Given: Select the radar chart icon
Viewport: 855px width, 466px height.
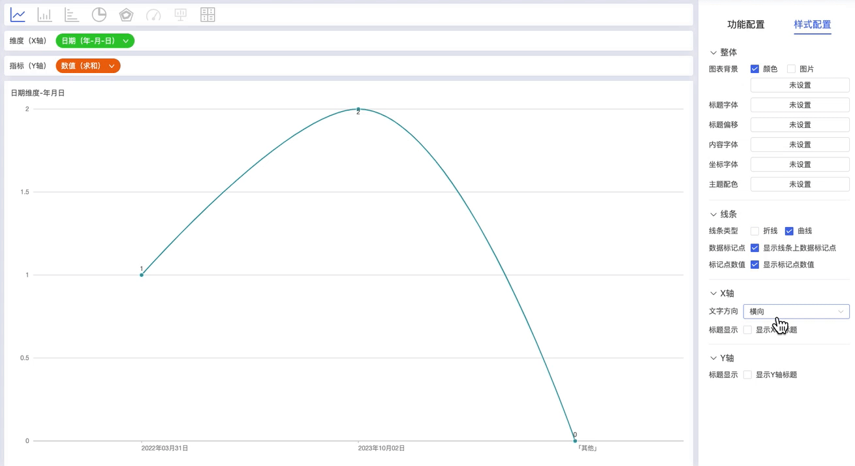Looking at the screenshot, I should click(x=126, y=14).
